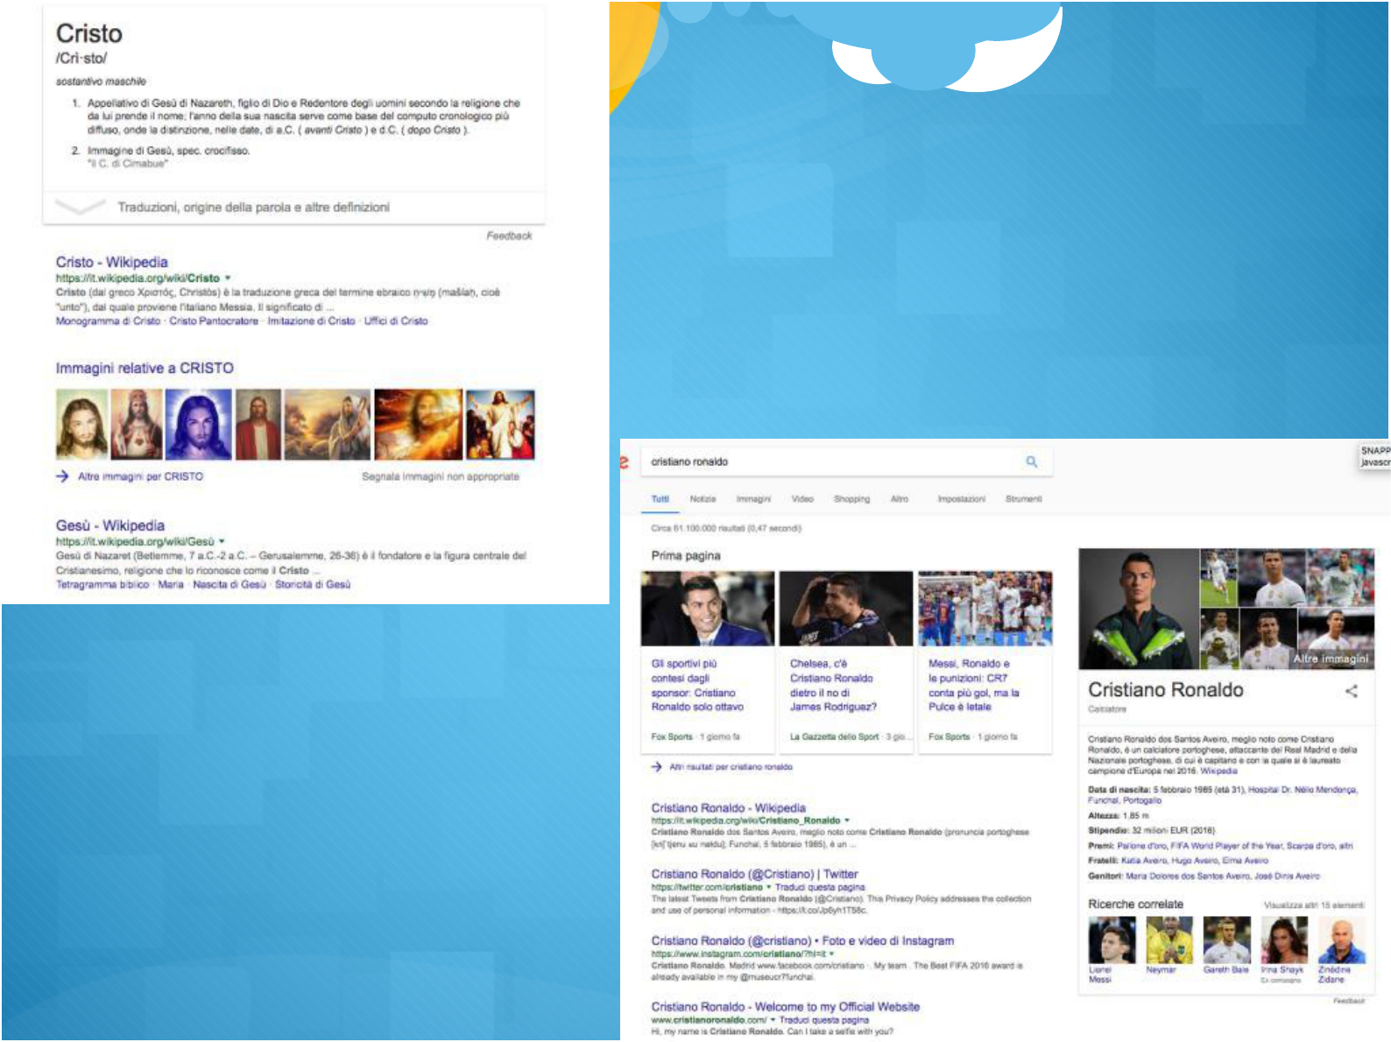Open dropdown arrow after Cristo Wikipedia URL
This screenshot has height=1042, width=1391.
(228, 278)
